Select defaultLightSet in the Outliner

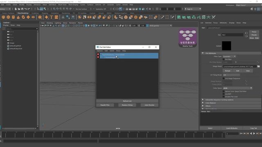tap(16, 46)
